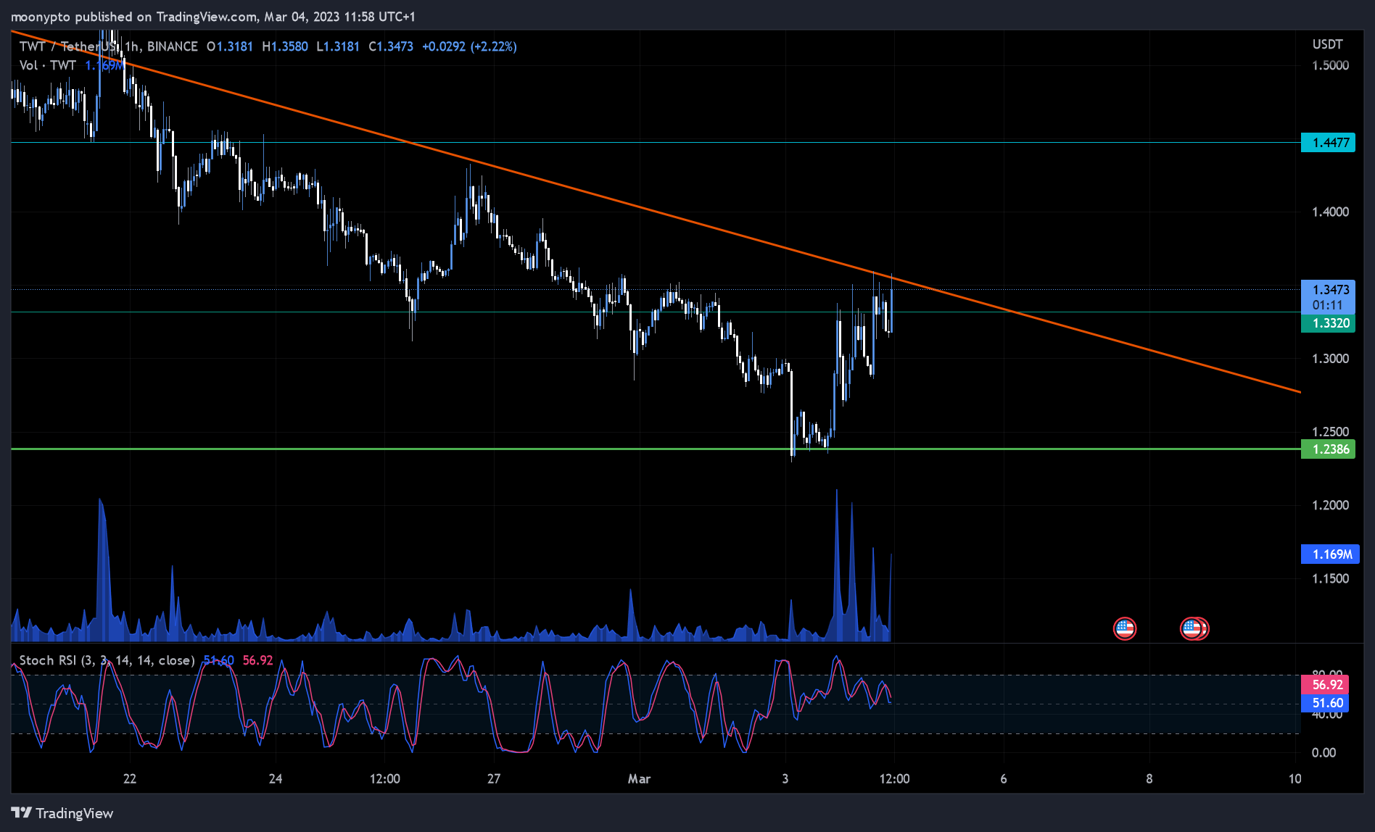Viewport: 1375px width, 832px height.
Task: Click the blue 1.169M volume axis label
Action: coord(1331,554)
